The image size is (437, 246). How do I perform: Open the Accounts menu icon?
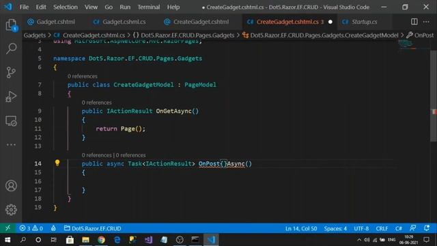point(11,186)
